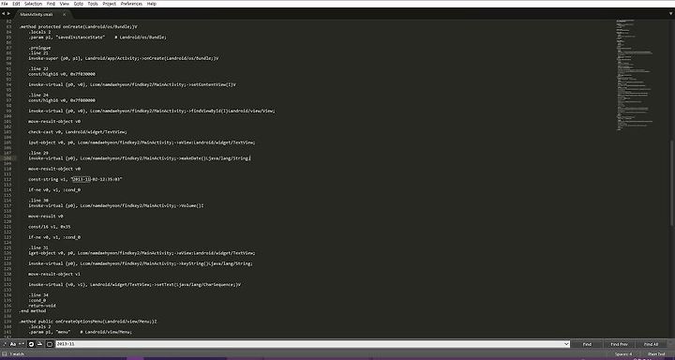Open the Preferences menu

click(x=131, y=4)
